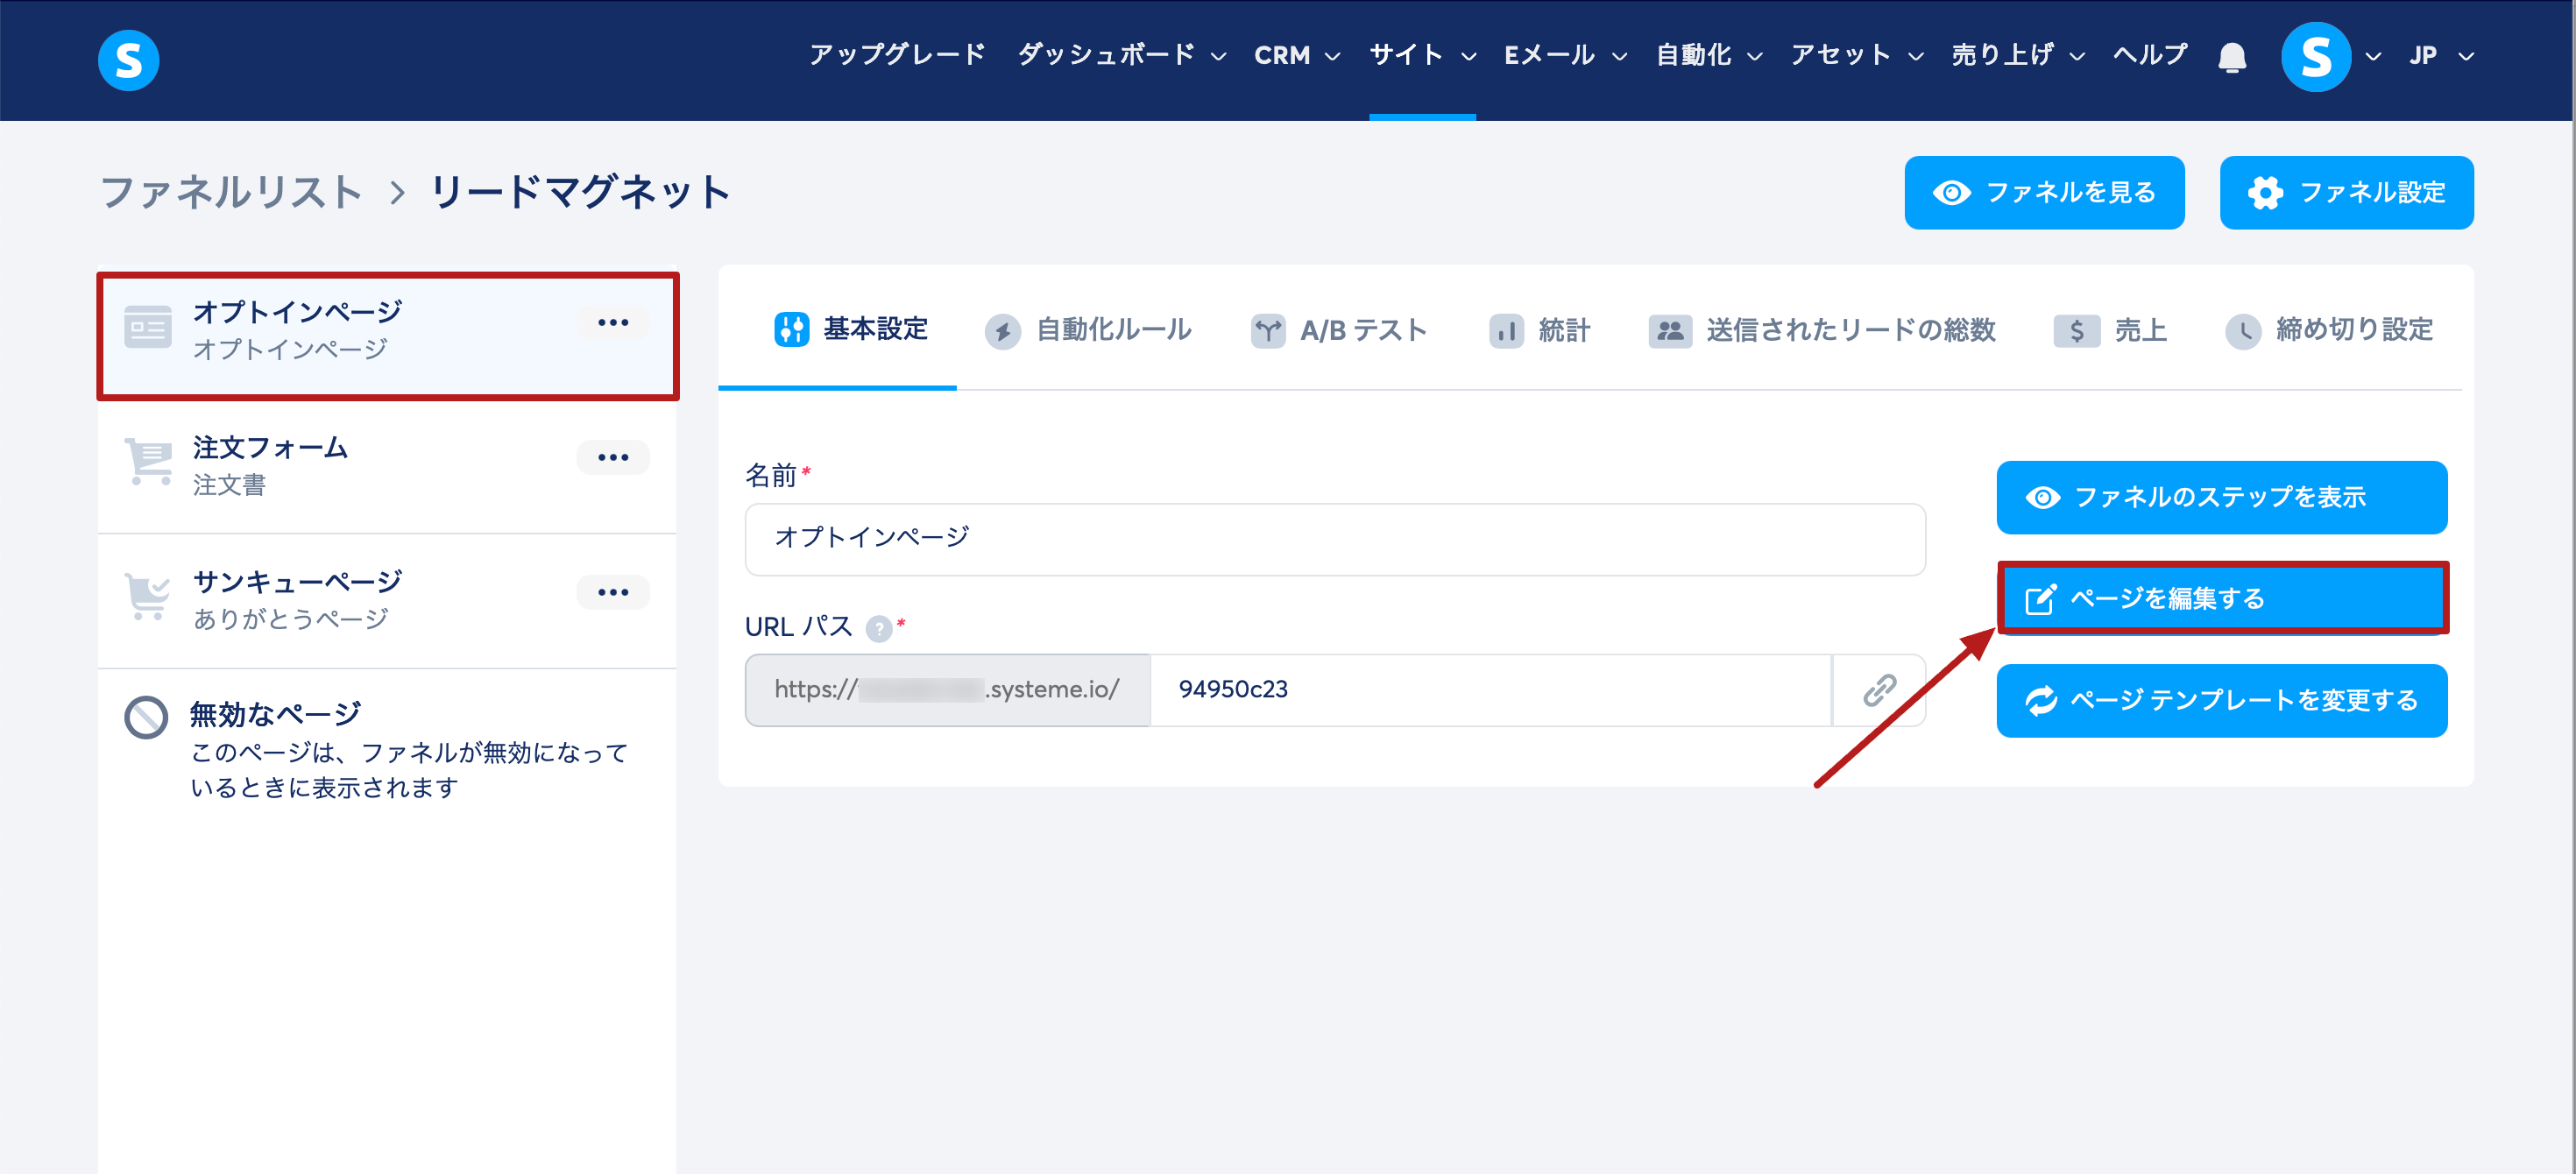The height and width of the screenshot is (1174, 2576).
Task: Click the systeme.io logo icon
Action: tap(128, 60)
